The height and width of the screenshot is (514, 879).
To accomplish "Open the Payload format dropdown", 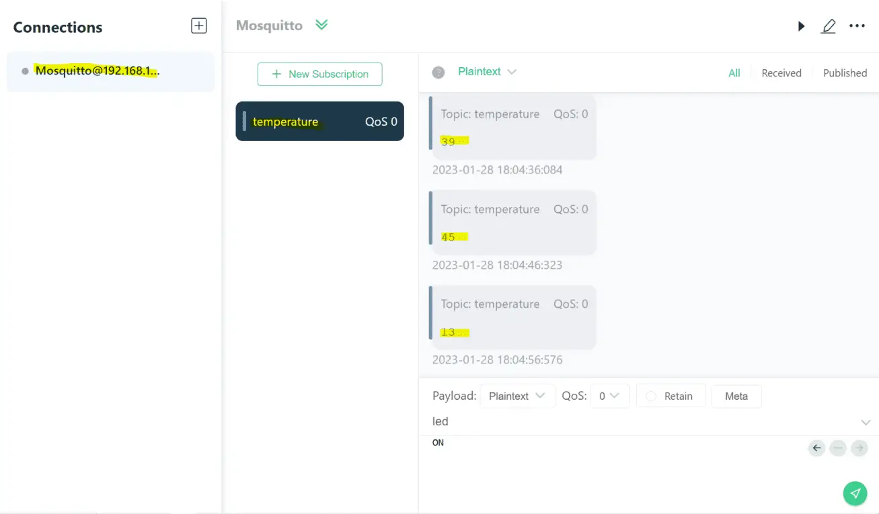I will click(x=517, y=396).
